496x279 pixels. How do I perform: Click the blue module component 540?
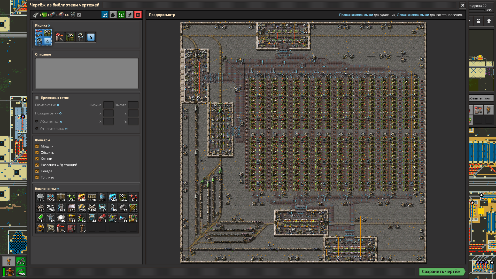pyautogui.click(x=113, y=197)
